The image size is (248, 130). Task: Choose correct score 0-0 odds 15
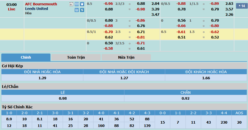pos(163,122)
